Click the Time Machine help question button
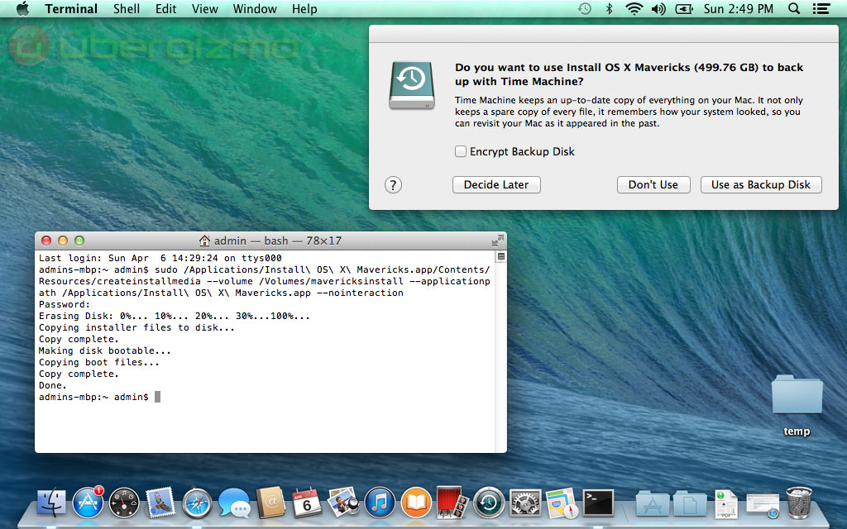Viewport: 847px width, 529px height. tap(393, 184)
